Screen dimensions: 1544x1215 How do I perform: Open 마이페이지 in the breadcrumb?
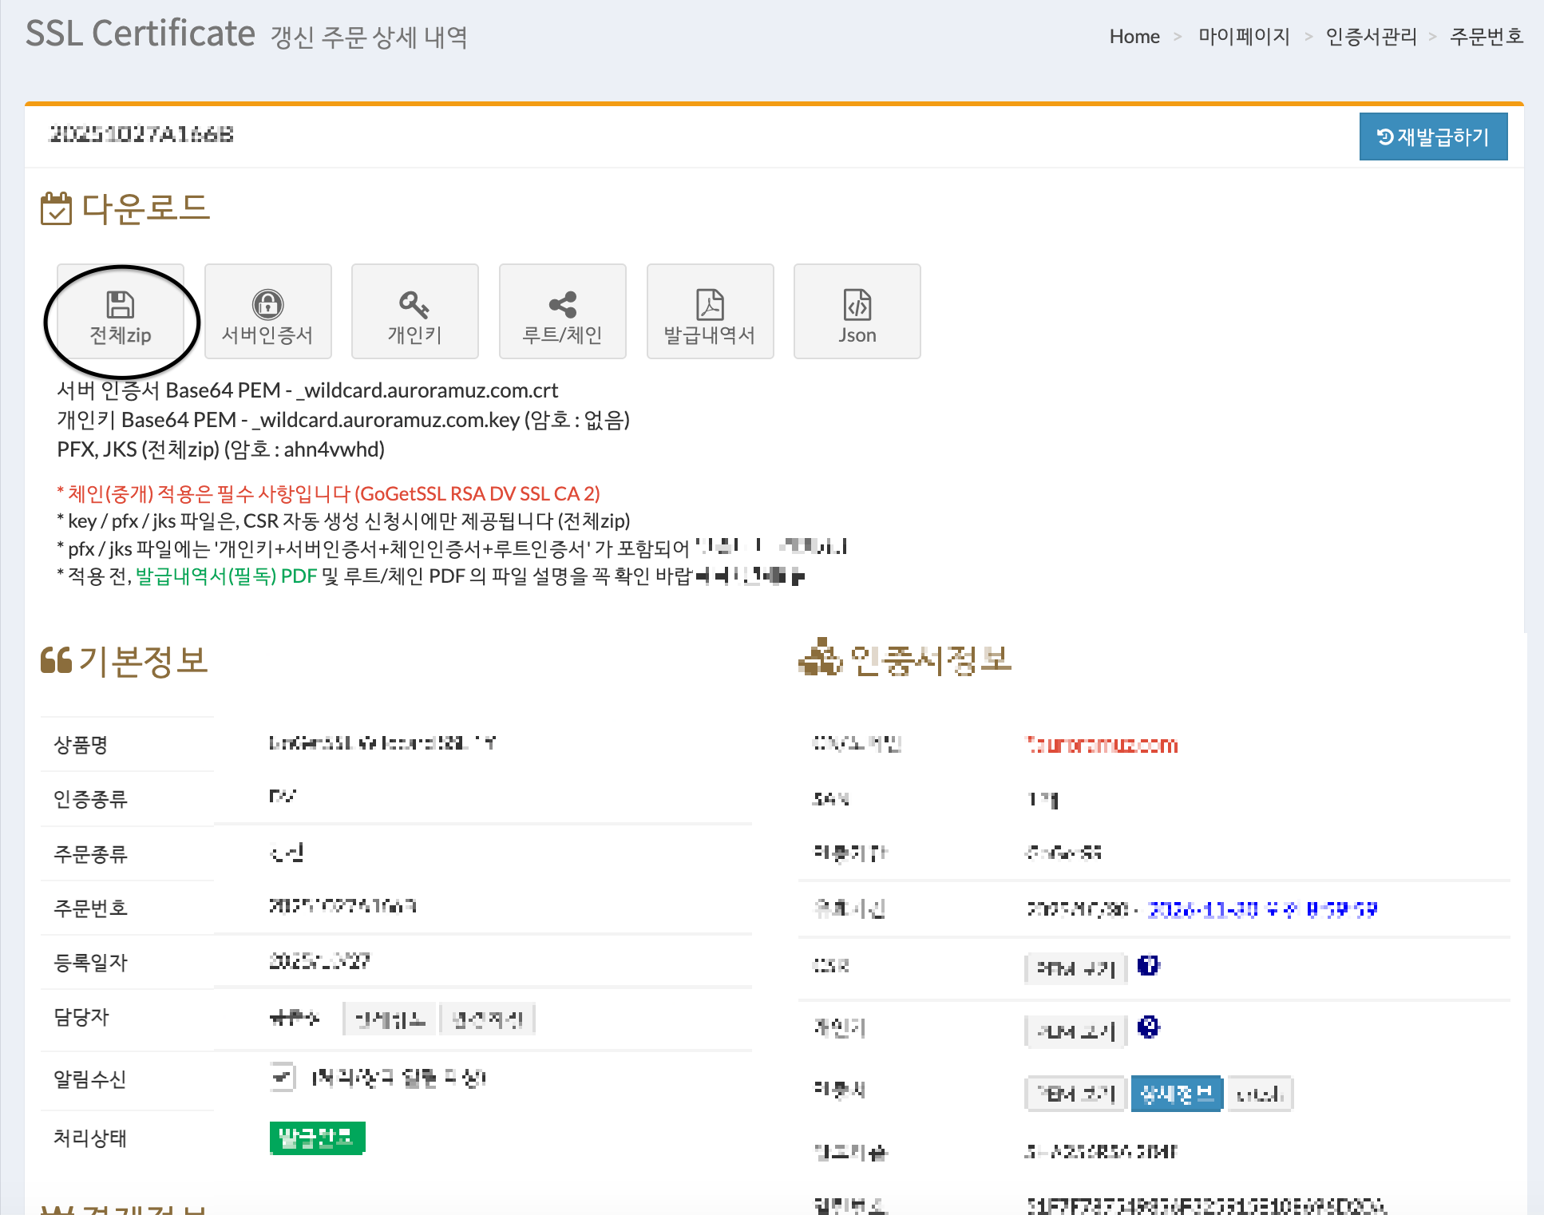pos(1243,37)
